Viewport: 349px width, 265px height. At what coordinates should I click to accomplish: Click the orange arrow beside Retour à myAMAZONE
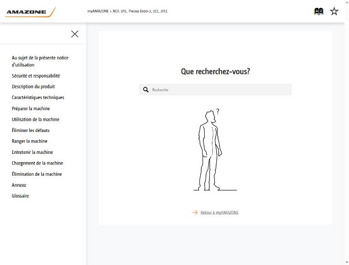coord(195,213)
